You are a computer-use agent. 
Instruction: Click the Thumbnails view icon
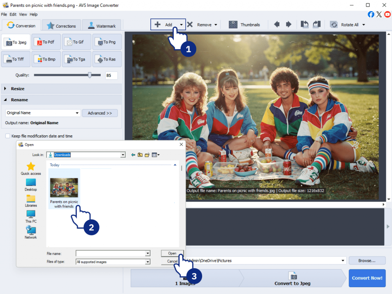tap(233, 25)
